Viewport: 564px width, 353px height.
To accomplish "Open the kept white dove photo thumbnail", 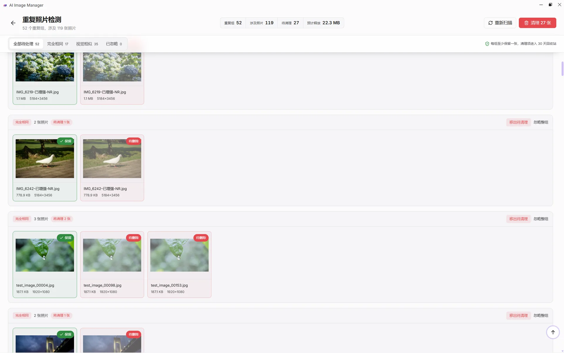I will click(x=45, y=159).
